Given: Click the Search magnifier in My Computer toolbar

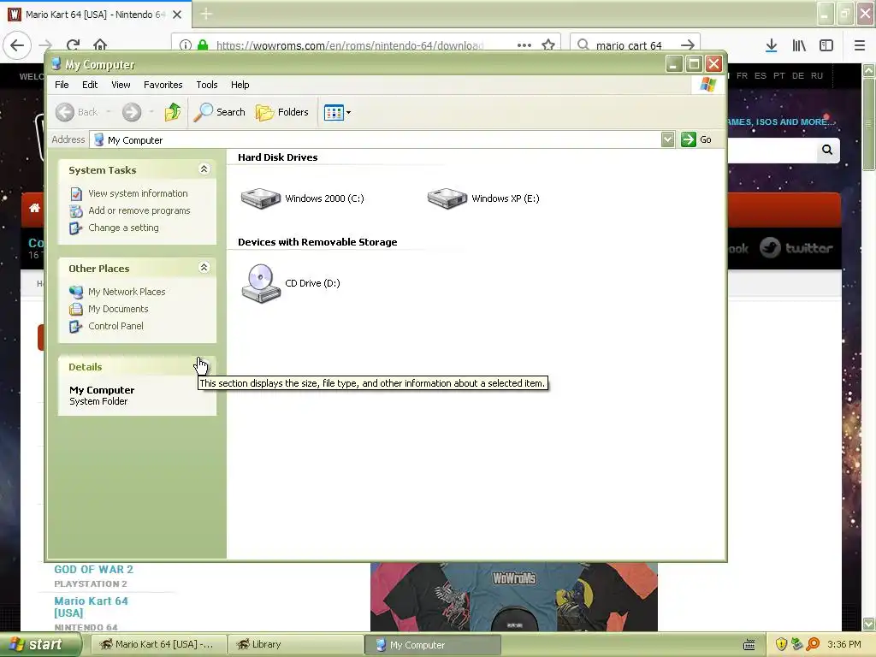Looking at the screenshot, I should pos(220,112).
